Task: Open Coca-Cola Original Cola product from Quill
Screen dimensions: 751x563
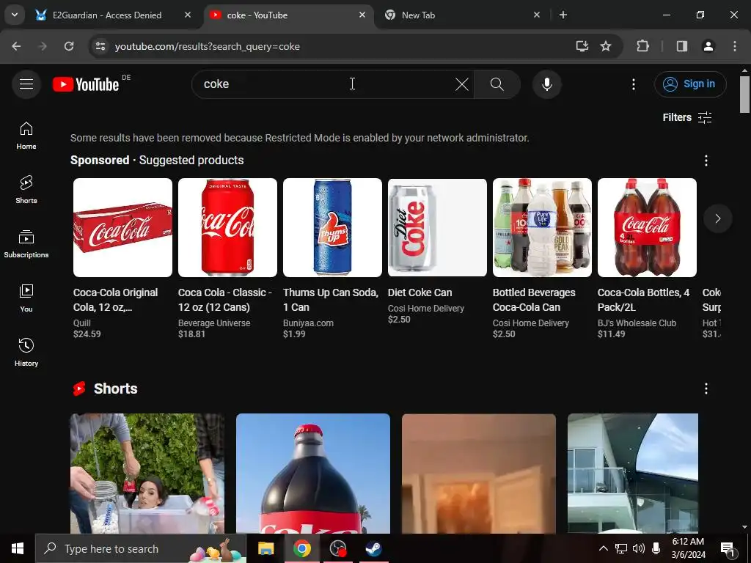Action: (122, 259)
